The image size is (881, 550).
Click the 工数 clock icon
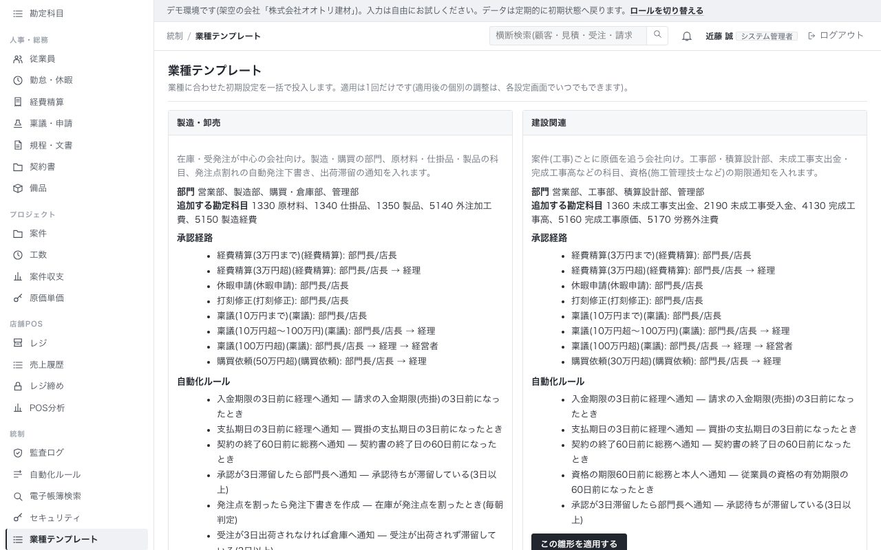coord(18,255)
